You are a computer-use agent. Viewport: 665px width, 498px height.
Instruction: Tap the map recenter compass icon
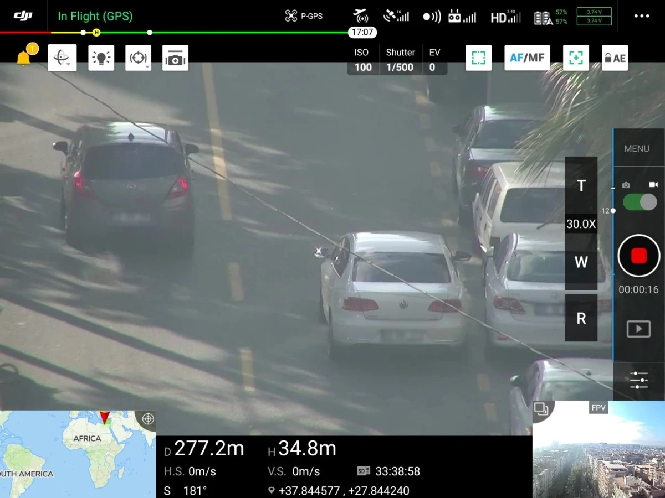[x=148, y=419]
